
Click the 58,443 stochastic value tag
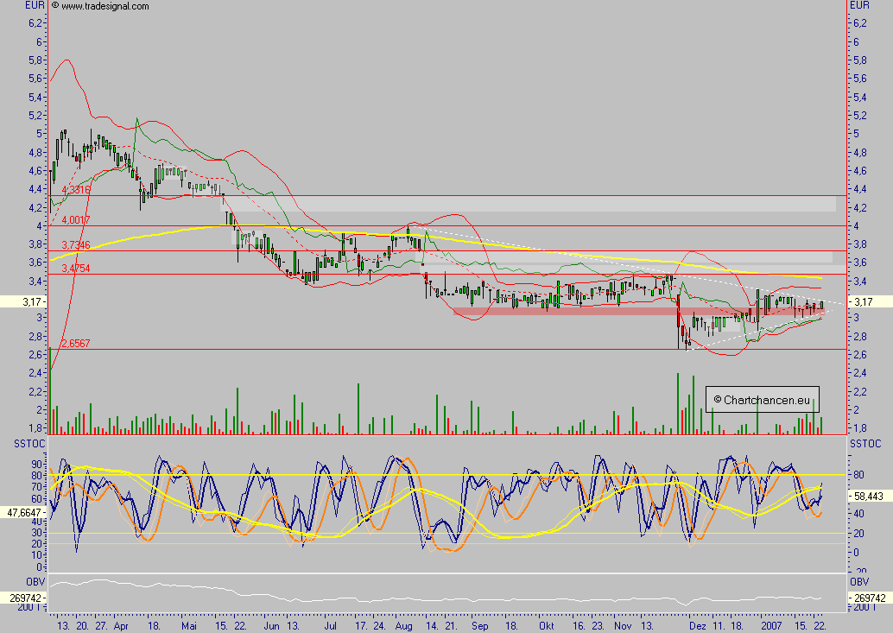click(x=869, y=497)
